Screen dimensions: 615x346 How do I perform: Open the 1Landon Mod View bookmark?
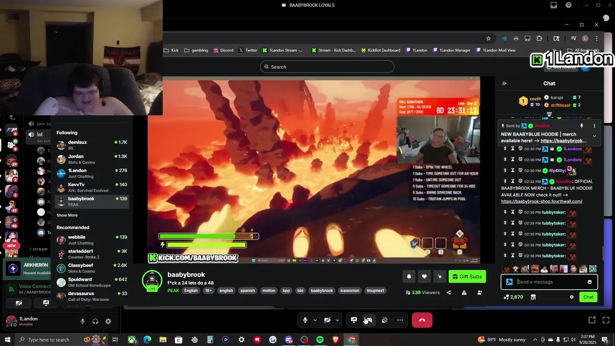(496, 50)
